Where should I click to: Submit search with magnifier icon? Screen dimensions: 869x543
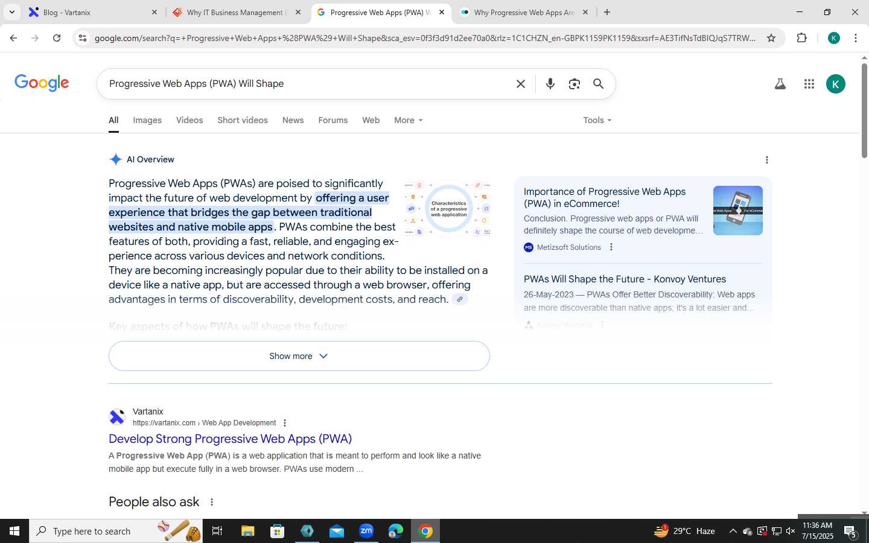pos(598,84)
